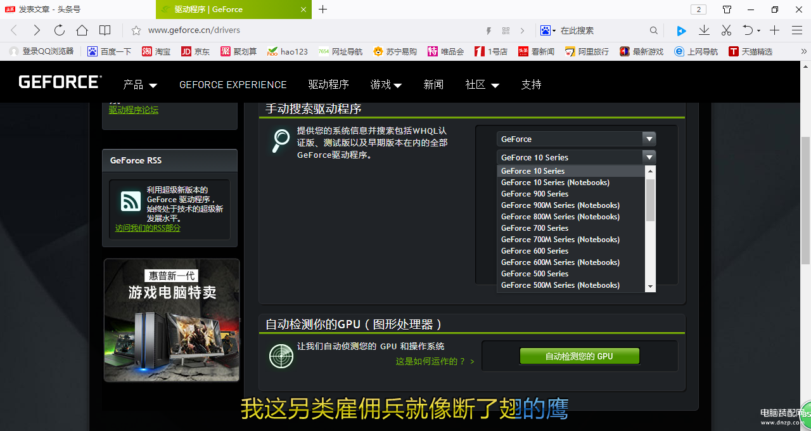The image size is (811, 431).
Task: Open Baidu paw search engine selector
Action: pyautogui.click(x=547, y=30)
